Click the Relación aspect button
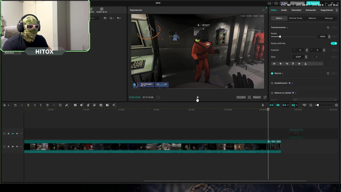This screenshot has height=192, width=341. (257, 97)
